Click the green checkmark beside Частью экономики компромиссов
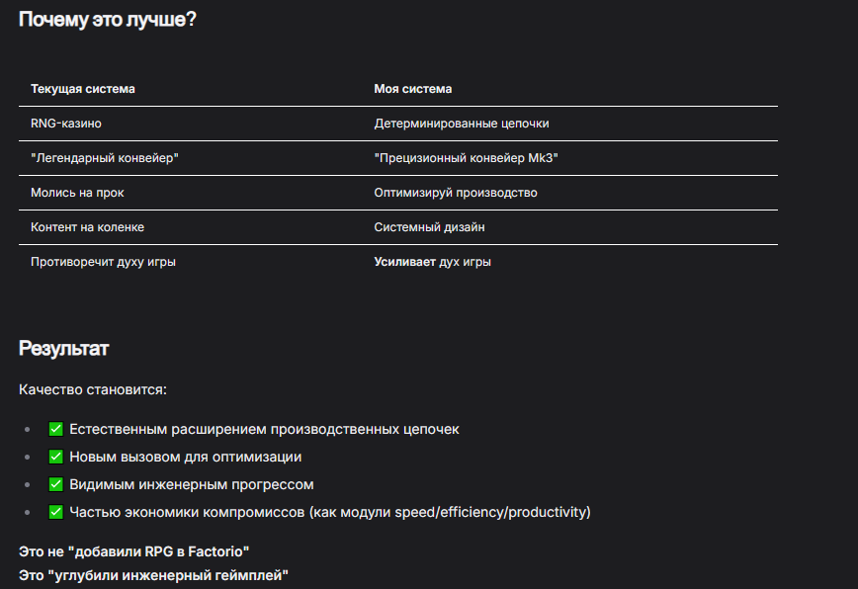The image size is (858, 589). coord(55,512)
